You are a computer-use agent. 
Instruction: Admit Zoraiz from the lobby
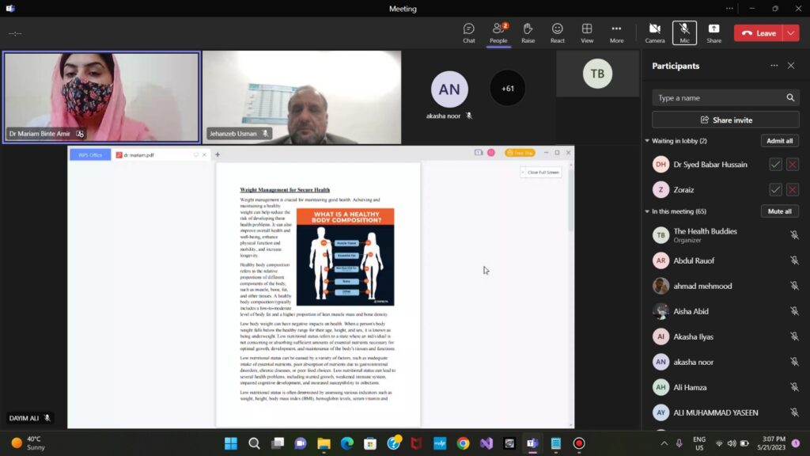coord(775,190)
